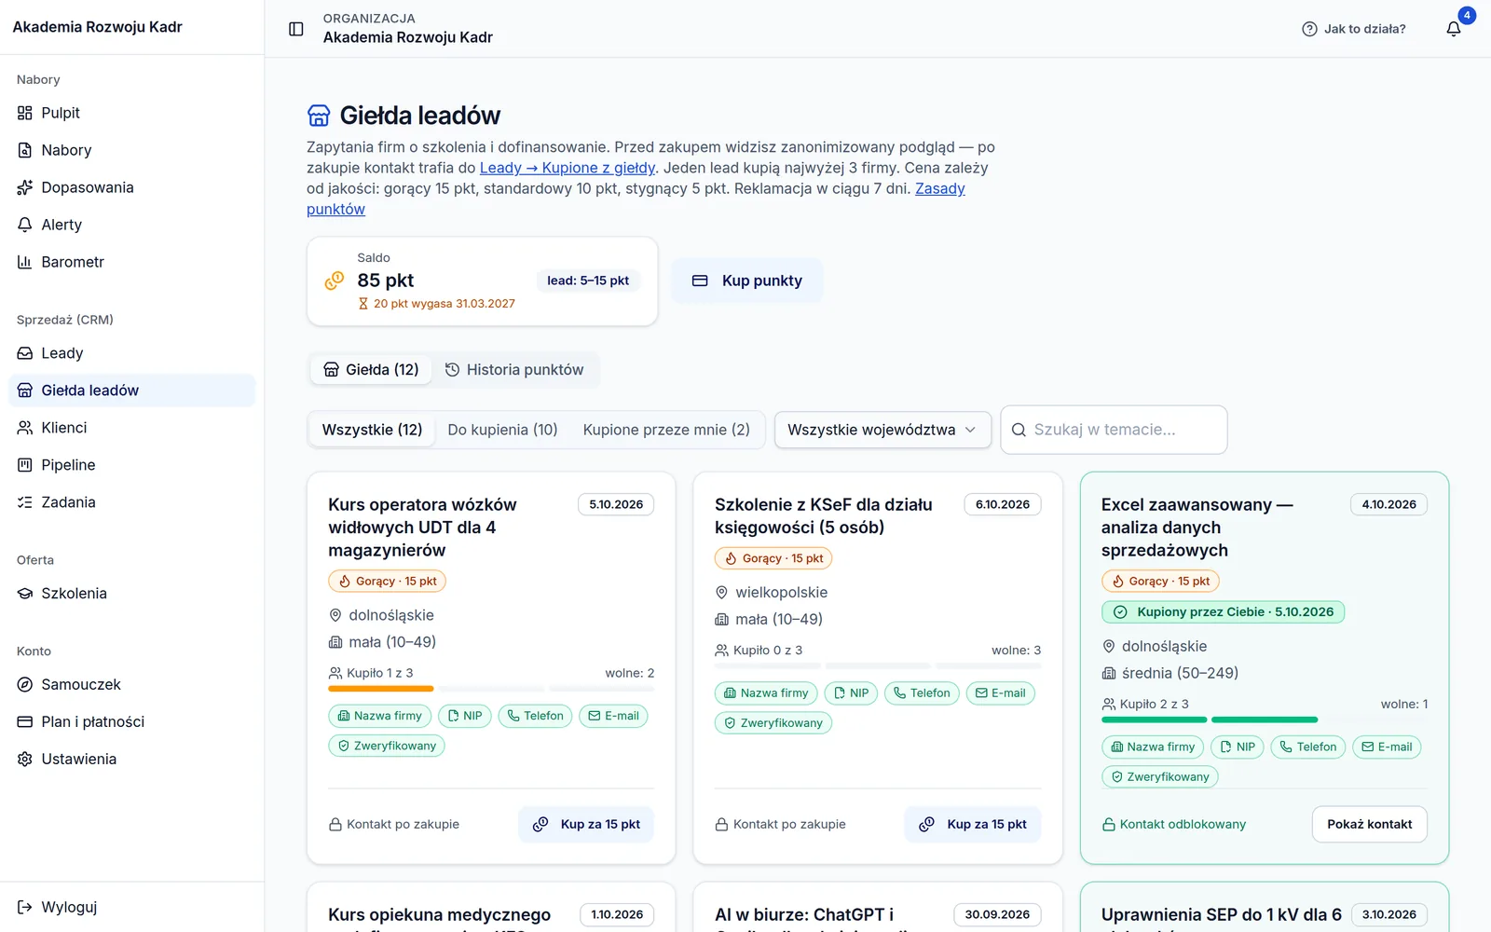
Task: Click the Dopasowania sparkle icon
Action: point(25,187)
